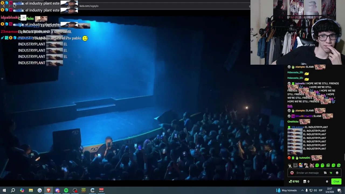The height and width of the screenshot is (194, 345).
Task: Open the volume control in the tray
Action: click(315, 190)
